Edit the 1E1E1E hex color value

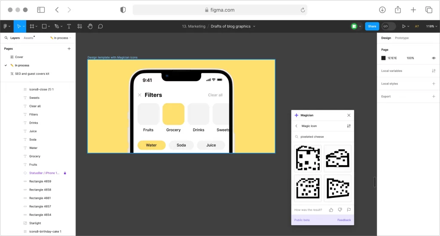(392, 58)
